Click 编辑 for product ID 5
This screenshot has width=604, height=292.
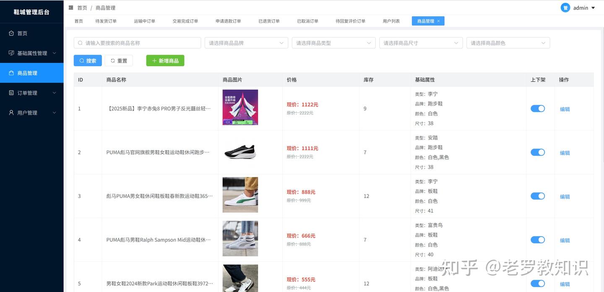pyautogui.click(x=565, y=284)
